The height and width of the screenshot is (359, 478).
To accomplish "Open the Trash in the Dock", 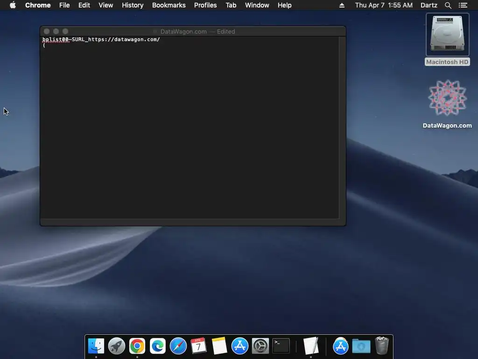I will click(x=382, y=345).
